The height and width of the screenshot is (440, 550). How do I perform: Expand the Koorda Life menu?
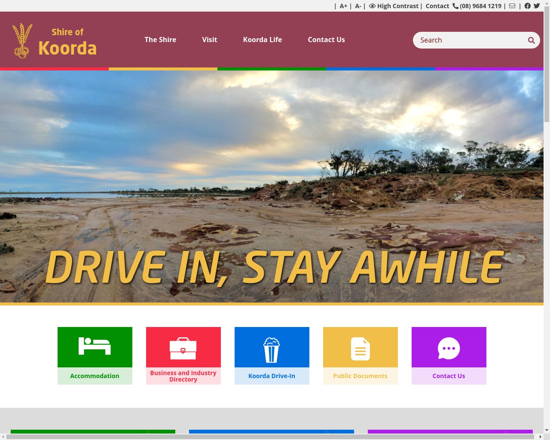click(263, 40)
